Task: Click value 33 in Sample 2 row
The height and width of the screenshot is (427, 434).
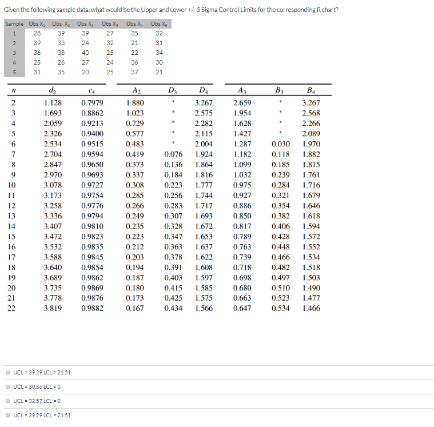Action: (61, 43)
